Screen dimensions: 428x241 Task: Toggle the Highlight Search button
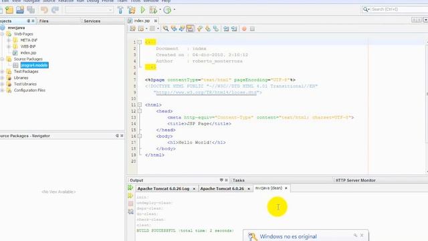pos(190,29)
